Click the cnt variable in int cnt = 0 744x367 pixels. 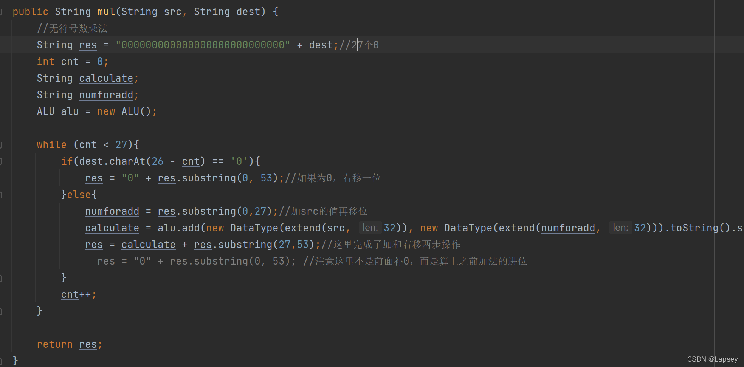point(70,62)
